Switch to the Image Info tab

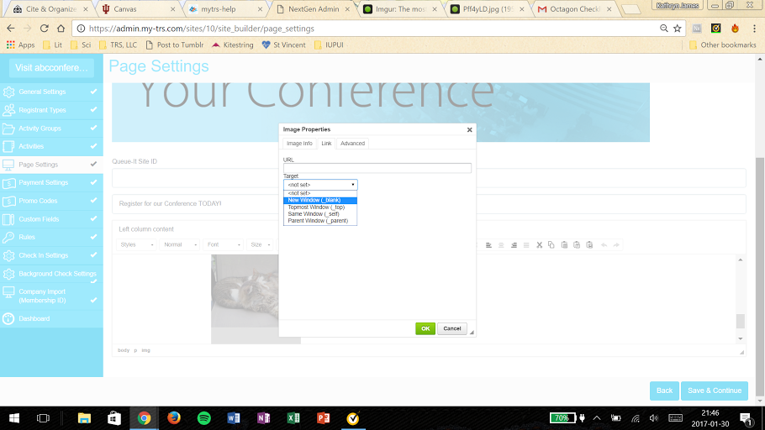(x=299, y=144)
